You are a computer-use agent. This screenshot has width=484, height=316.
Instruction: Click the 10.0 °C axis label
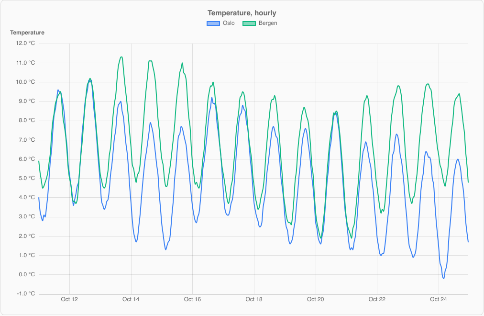pos(26,82)
